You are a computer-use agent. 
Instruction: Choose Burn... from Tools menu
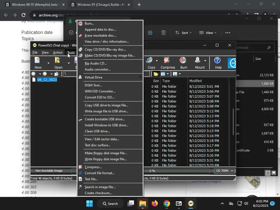point(110,24)
